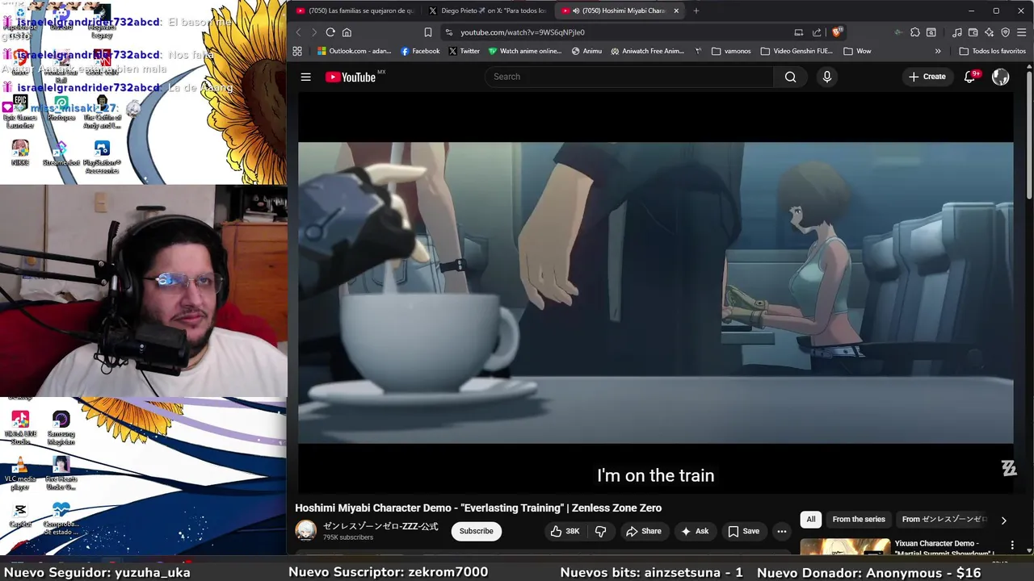The height and width of the screenshot is (581, 1034).
Task: Reload the current page
Action: (330, 32)
